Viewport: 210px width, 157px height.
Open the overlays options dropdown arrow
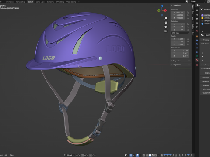click(140, 155)
